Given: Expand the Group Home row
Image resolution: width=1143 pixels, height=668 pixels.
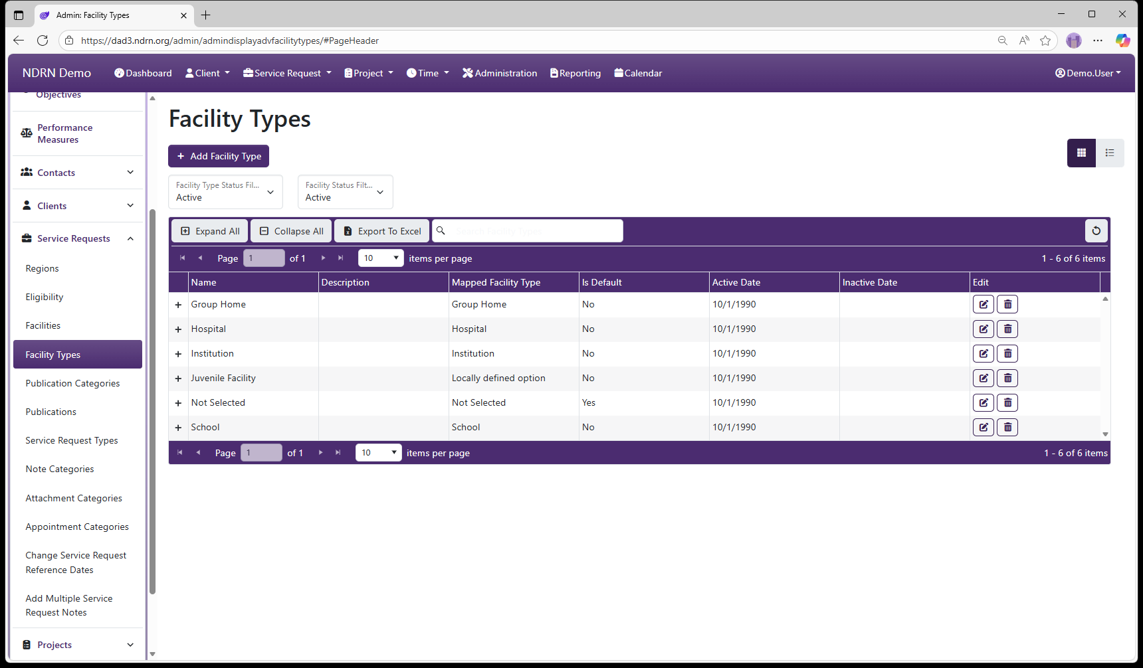Looking at the screenshot, I should 178,305.
